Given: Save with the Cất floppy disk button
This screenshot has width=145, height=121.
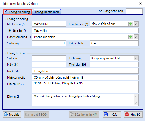Looking at the screenshot, I should tap(112, 115).
